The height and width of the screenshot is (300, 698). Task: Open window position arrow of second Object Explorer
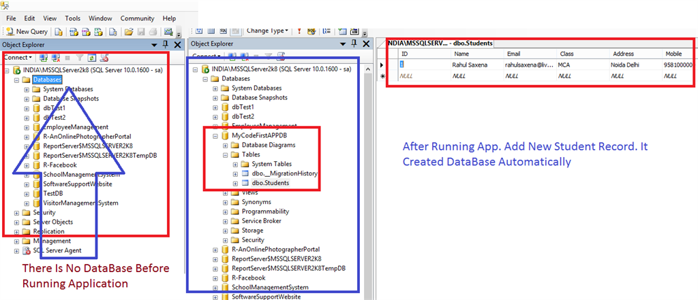coord(343,44)
